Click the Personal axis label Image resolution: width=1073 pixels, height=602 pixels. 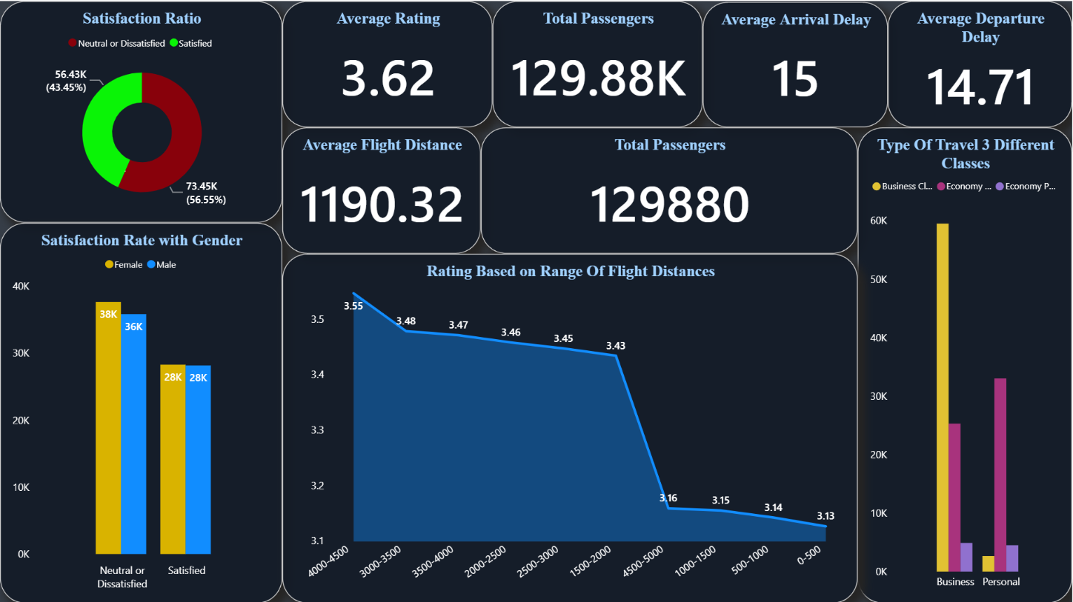tap(1001, 582)
